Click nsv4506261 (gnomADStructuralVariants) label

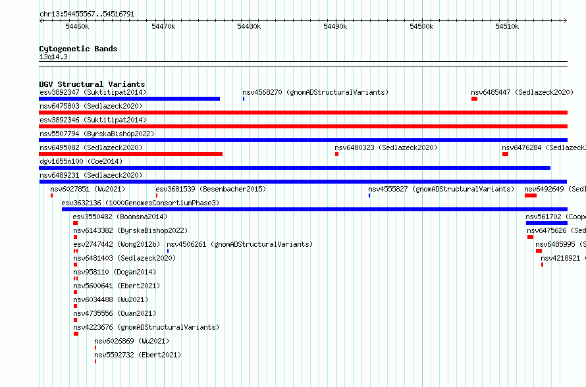[240, 244]
